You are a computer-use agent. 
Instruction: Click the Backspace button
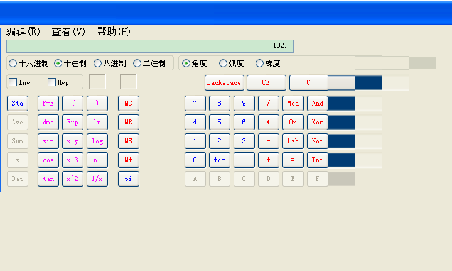(x=224, y=83)
